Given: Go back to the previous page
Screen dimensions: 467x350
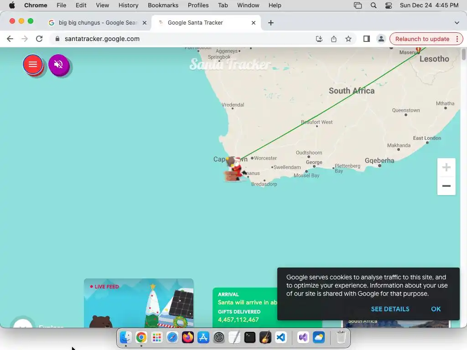Looking at the screenshot, I should pos(10,39).
